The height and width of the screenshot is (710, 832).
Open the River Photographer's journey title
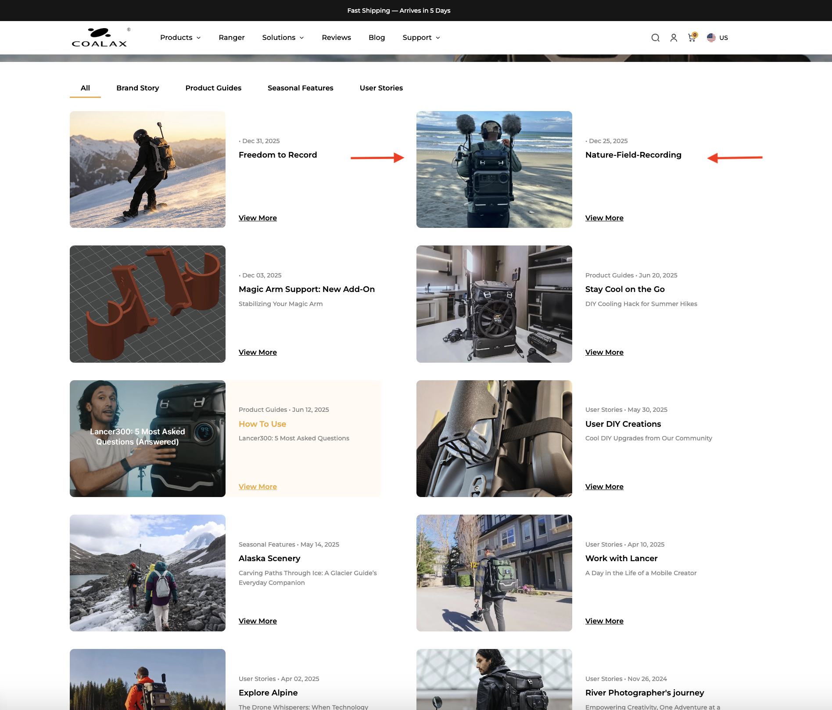tap(645, 692)
